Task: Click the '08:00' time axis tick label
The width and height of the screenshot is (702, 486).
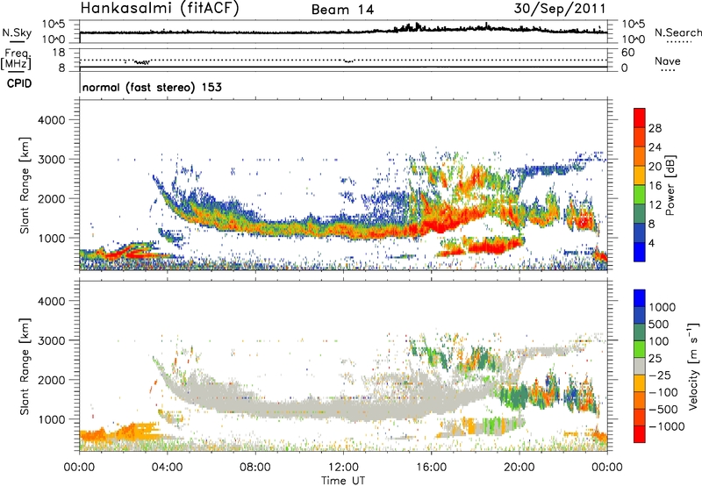Action: pos(255,468)
